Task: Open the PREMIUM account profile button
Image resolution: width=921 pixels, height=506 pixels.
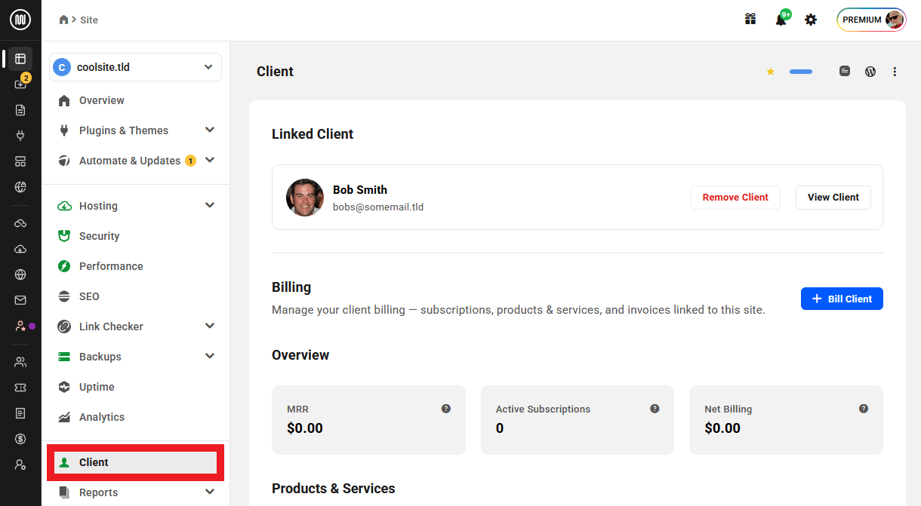Action: coord(871,20)
